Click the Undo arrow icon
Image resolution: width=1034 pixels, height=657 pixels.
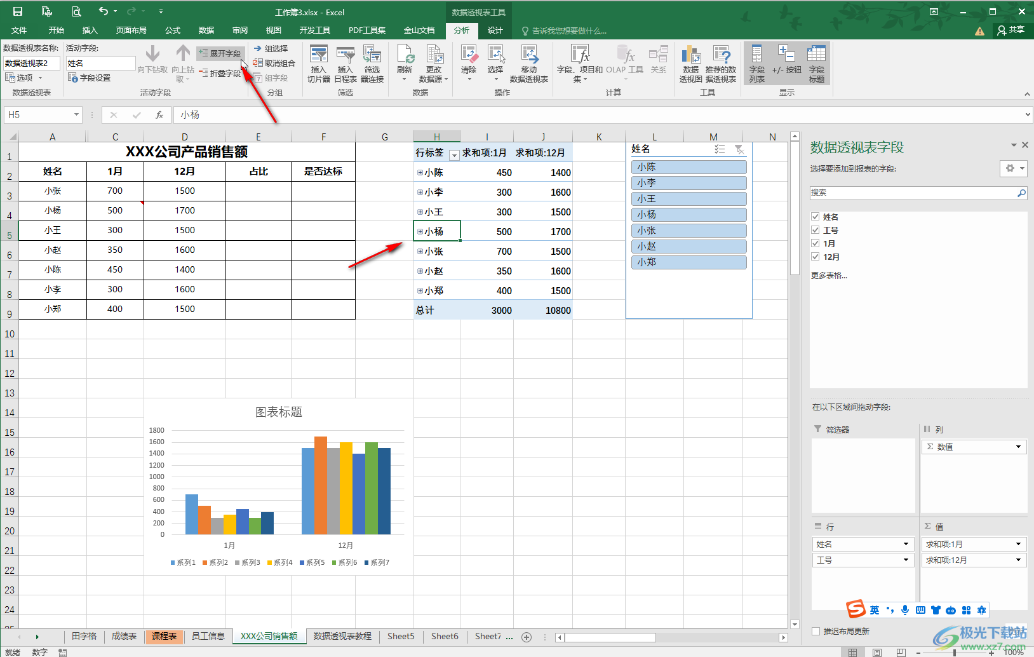[x=104, y=11]
